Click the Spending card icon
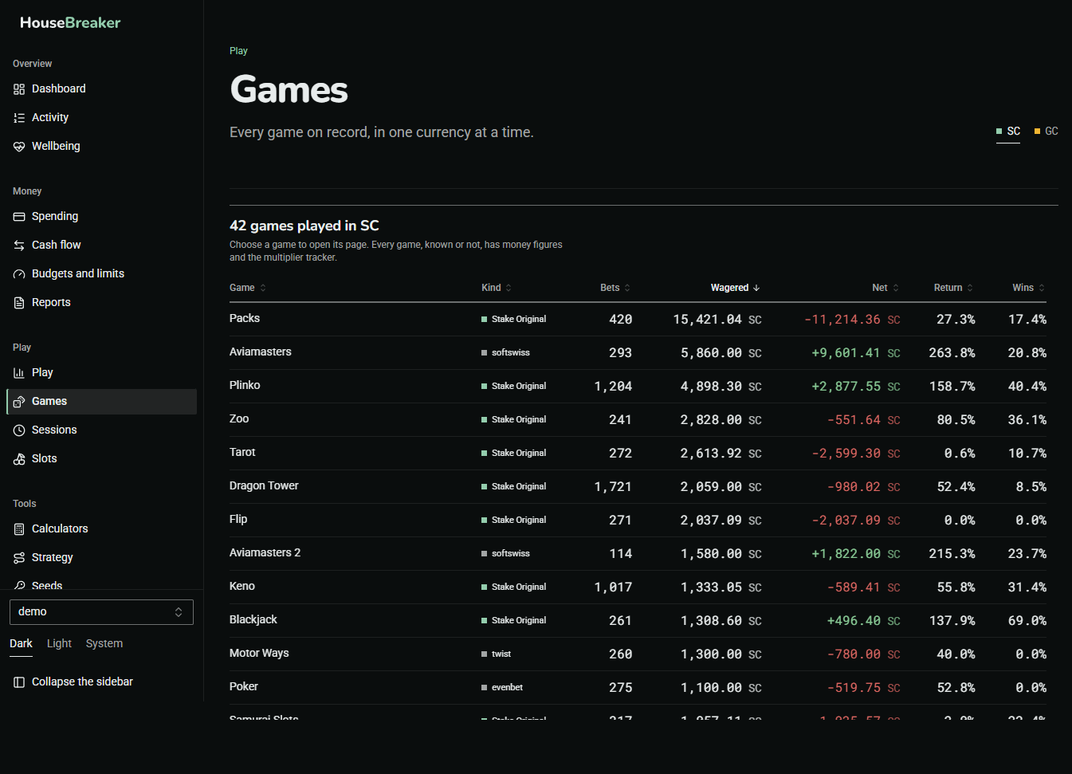 pos(19,217)
